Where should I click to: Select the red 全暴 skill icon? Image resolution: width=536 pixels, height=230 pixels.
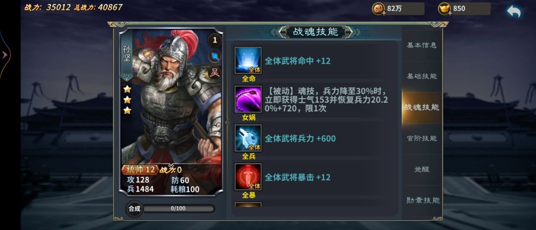coord(248,177)
